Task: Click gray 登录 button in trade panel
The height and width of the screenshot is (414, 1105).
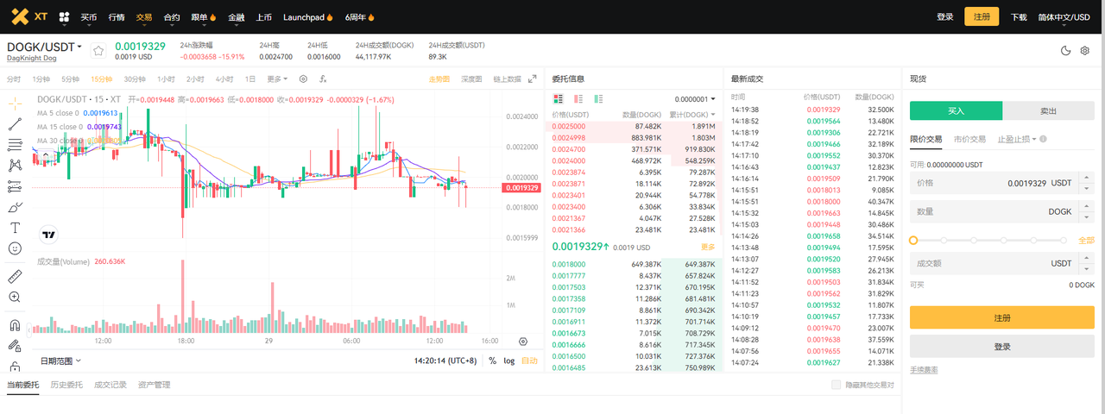Action: [1002, 347]
